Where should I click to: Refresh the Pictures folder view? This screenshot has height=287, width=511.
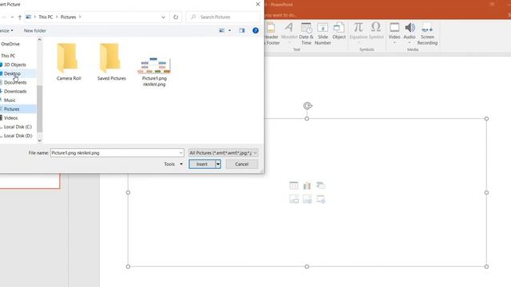tap(176, 17)
